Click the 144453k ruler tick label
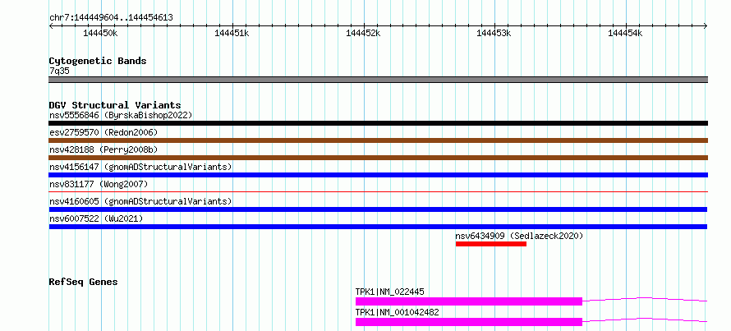The width and height of the screenshot is (731, 331). click(x=494, y=33)
